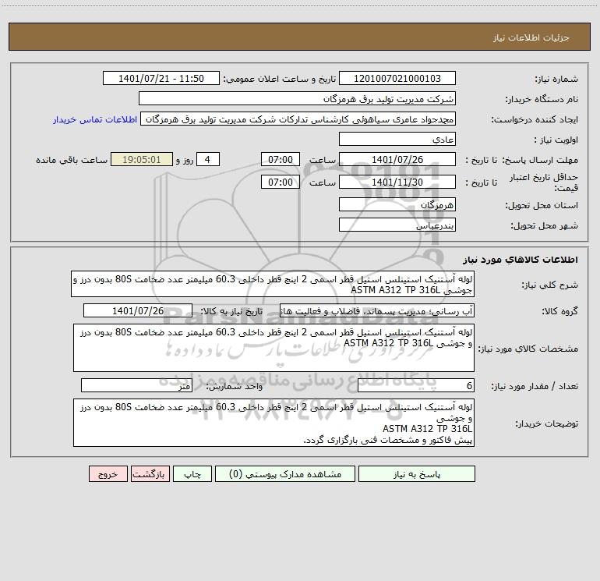Click the price validity time field 07:00
Screen dimensions: 600x581
(x=280, y=182)
